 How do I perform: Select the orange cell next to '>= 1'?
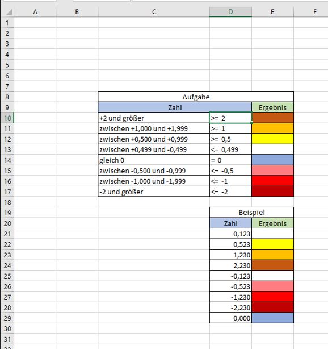pos(272,128)
